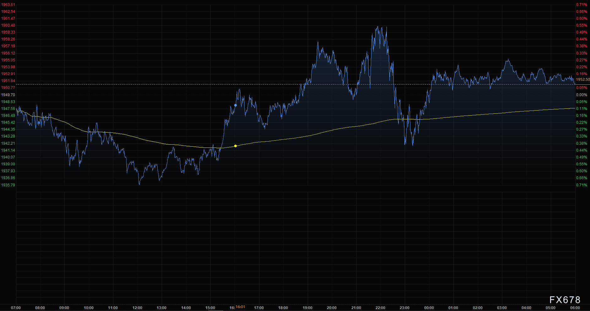Click the 1935.79 bottom price label
Screen dimensions: 590x311
8,185
